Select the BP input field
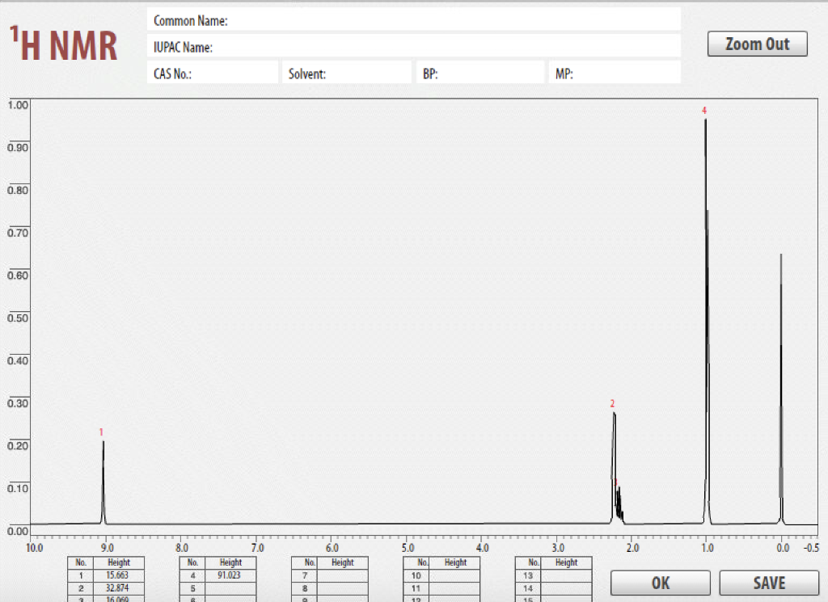Screen dimensions: 828x602 pyautogui.click(x=480, y=73)
